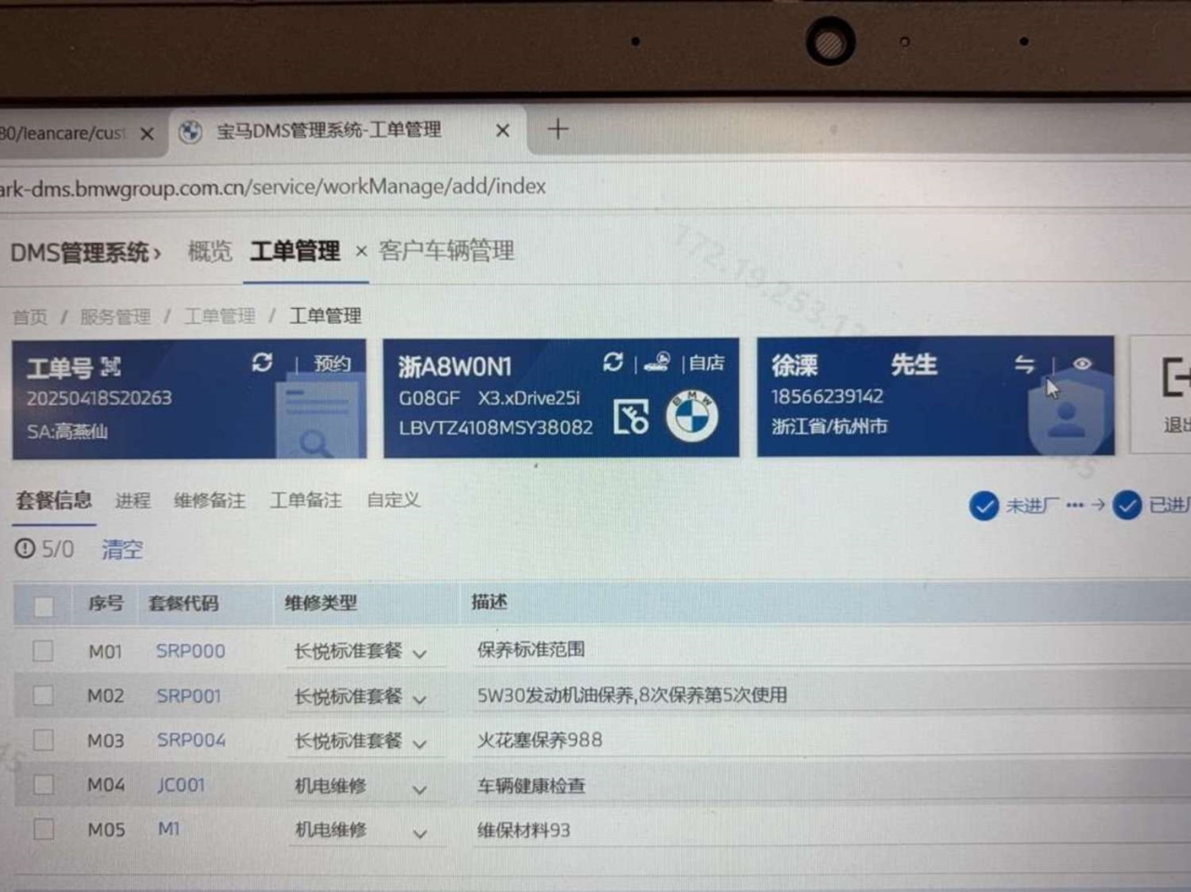Click the 已进厂 checkmark status icon
Image resolution: width=1191 pixels, height=892 pixels.
pos(1127,504)
